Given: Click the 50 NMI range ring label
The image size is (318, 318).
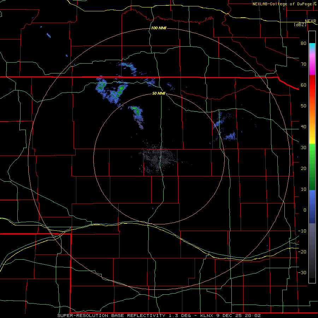Looking at the screenshot, I should [x=159, y=94].
